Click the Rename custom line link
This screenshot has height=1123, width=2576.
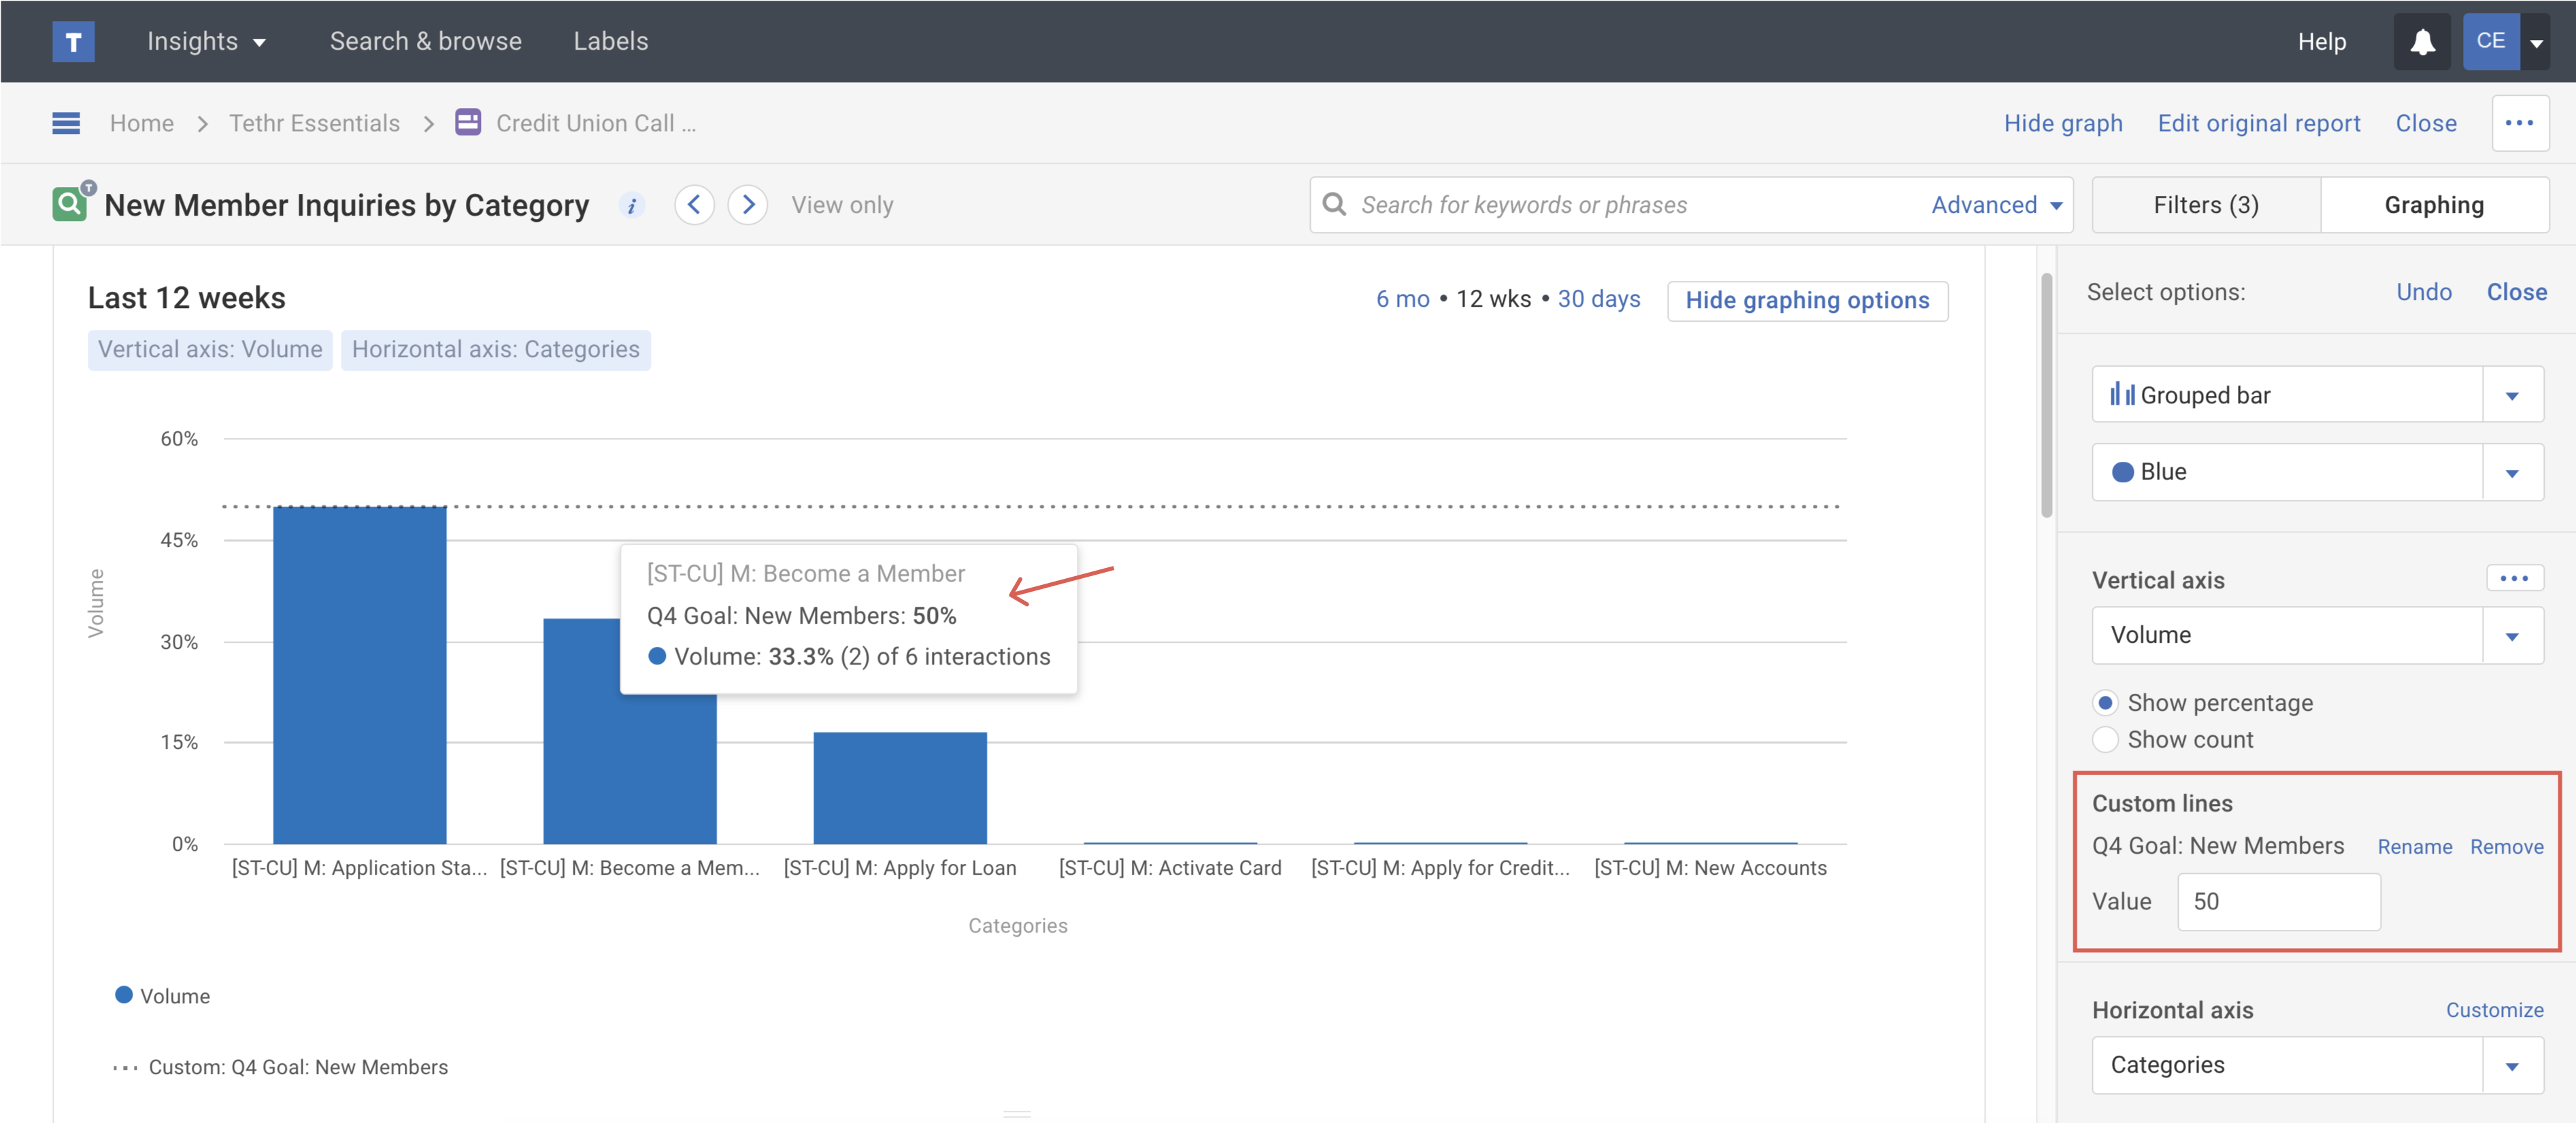pyautogui.click(x=2414, y=847)
